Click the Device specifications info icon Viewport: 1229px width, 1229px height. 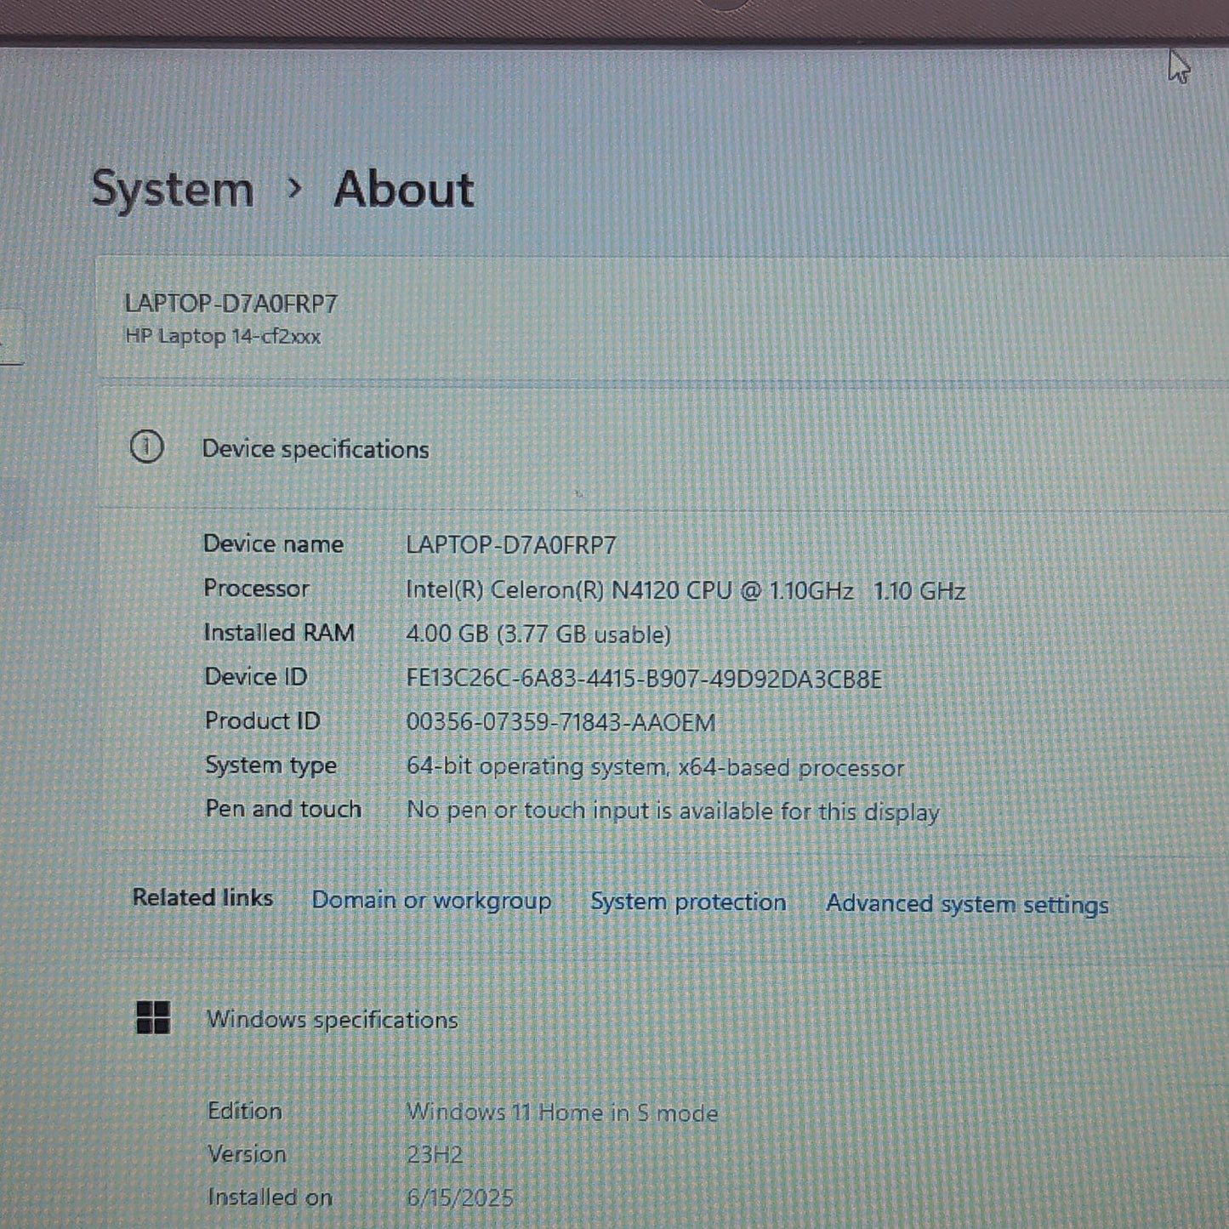146,447
